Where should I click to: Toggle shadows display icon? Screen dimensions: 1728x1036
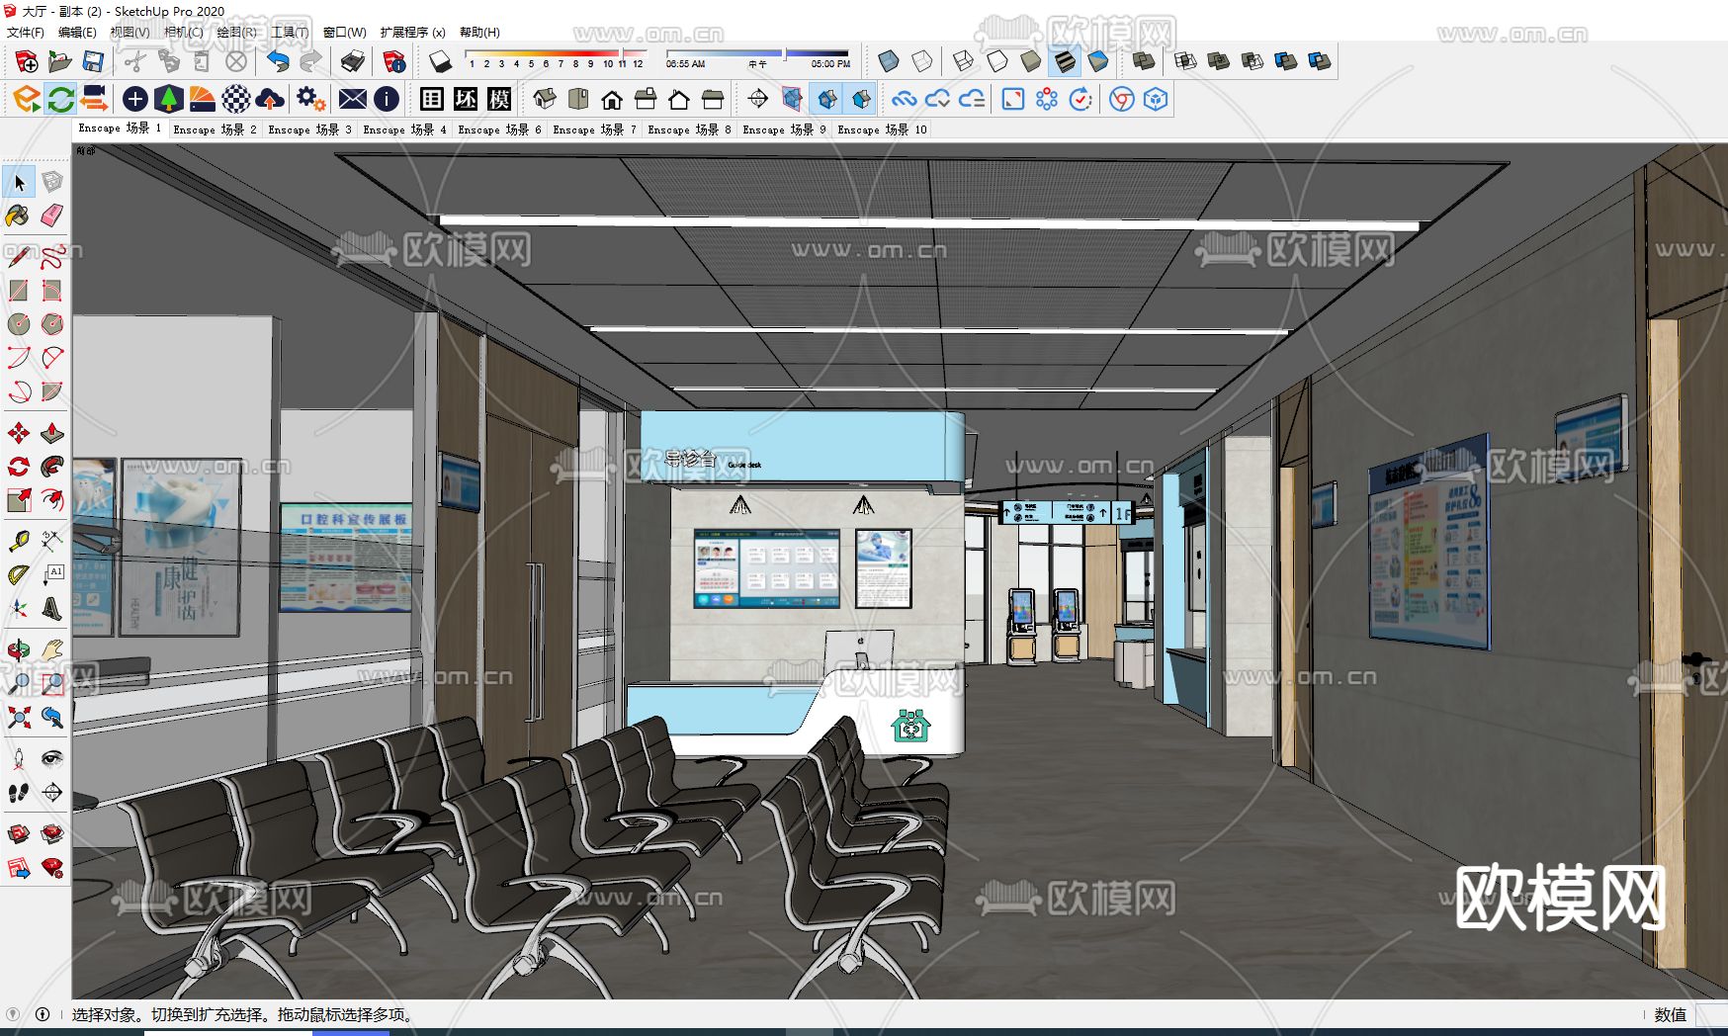pos(441,62)
